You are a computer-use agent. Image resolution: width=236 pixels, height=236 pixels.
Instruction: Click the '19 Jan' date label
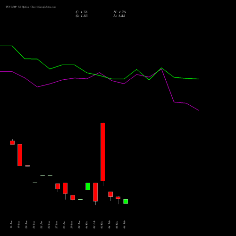[19, 224]
